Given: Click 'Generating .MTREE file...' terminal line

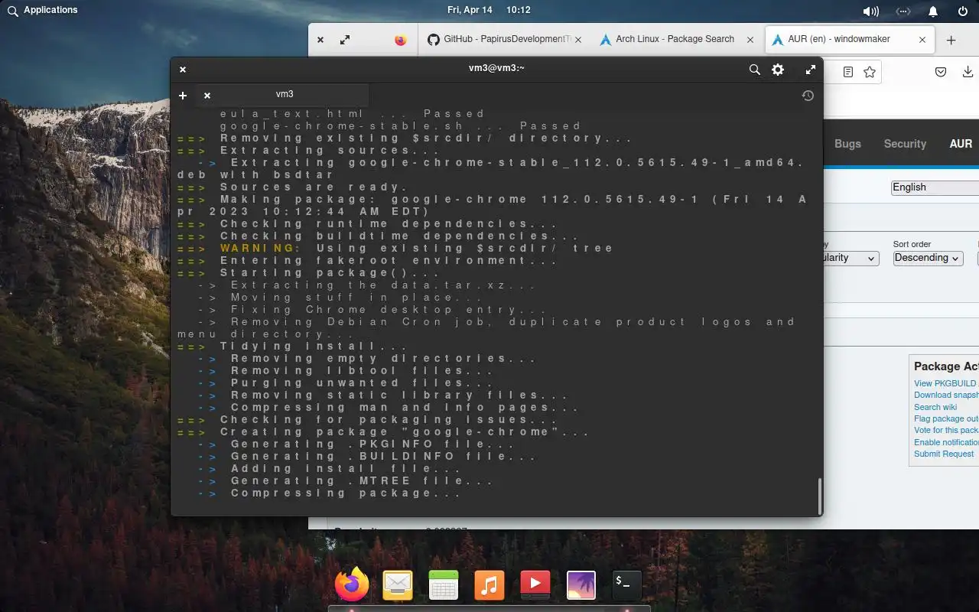Looking at the screenshot, I should point(362,481).
